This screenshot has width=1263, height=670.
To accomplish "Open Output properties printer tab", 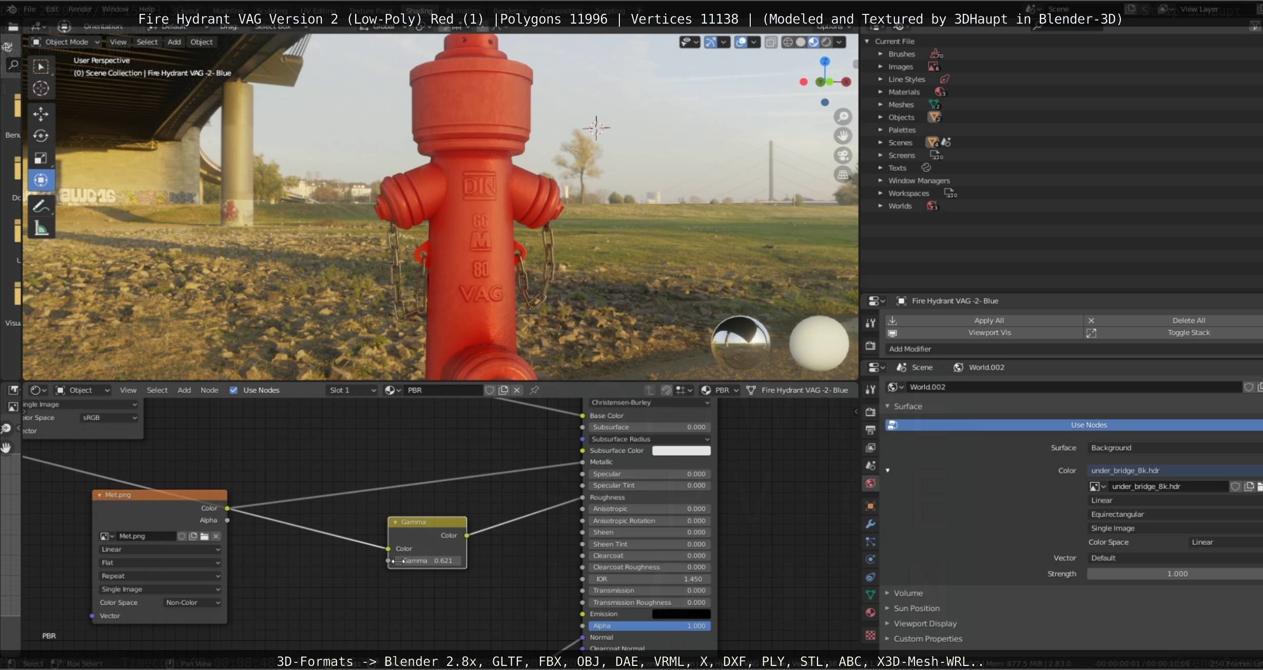I will (870, 430).
